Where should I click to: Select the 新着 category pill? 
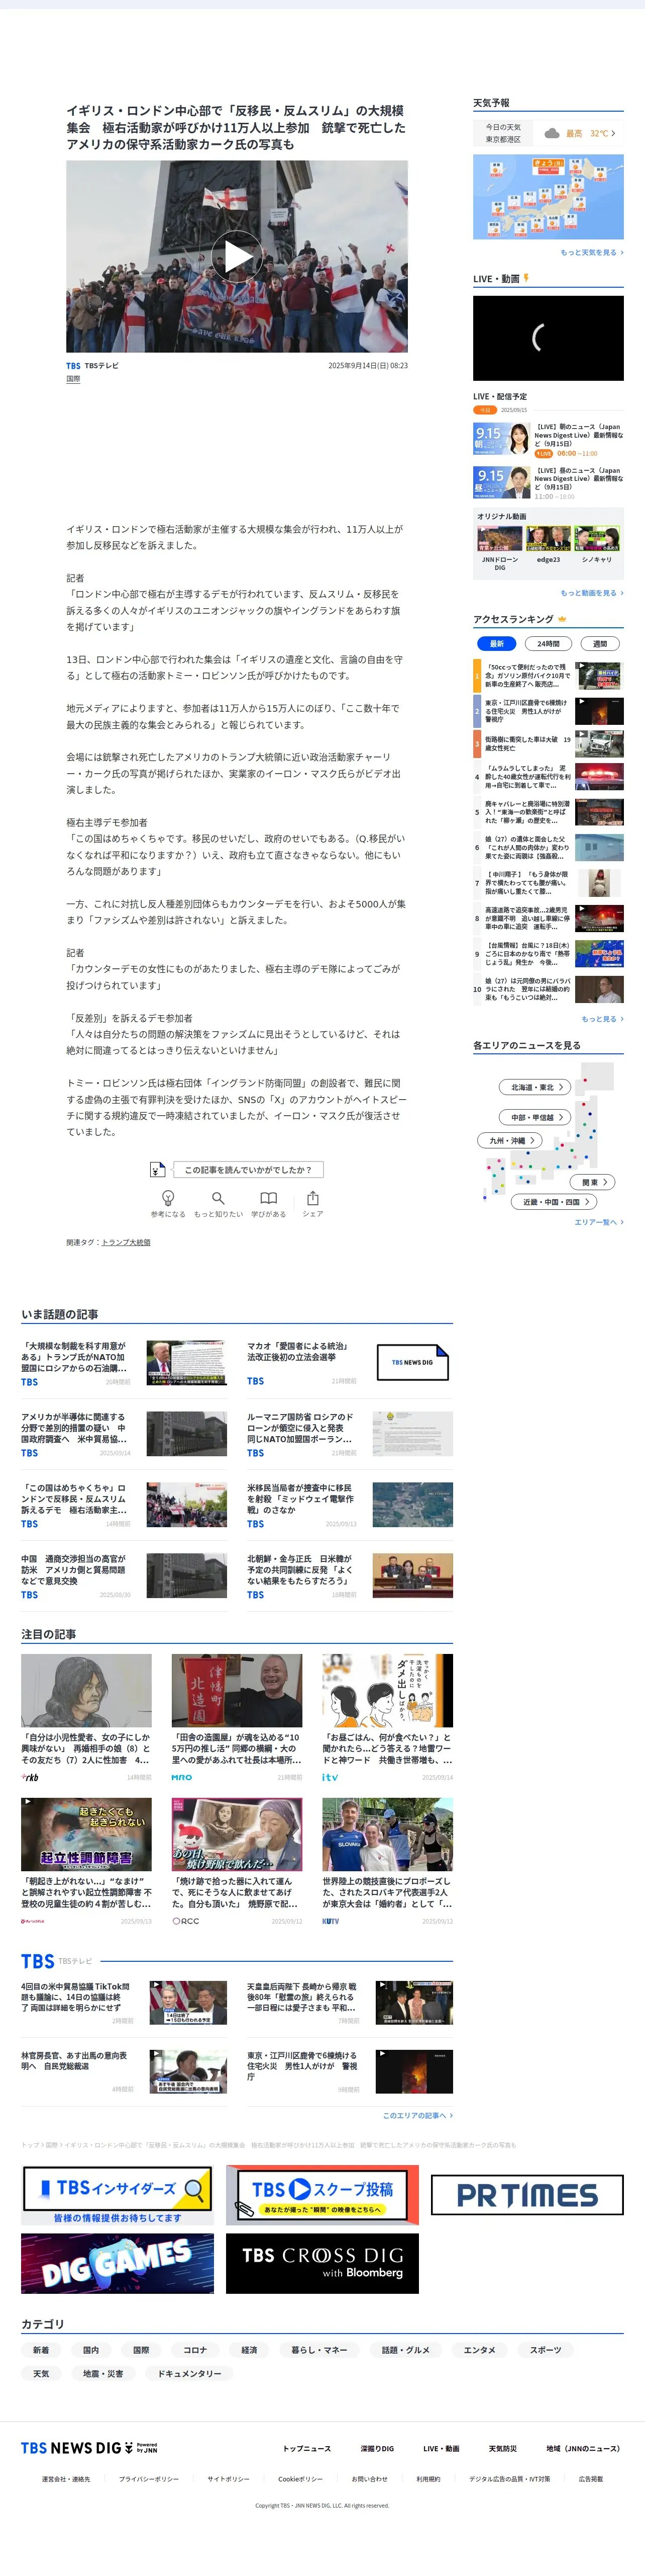coord(41,2350)
